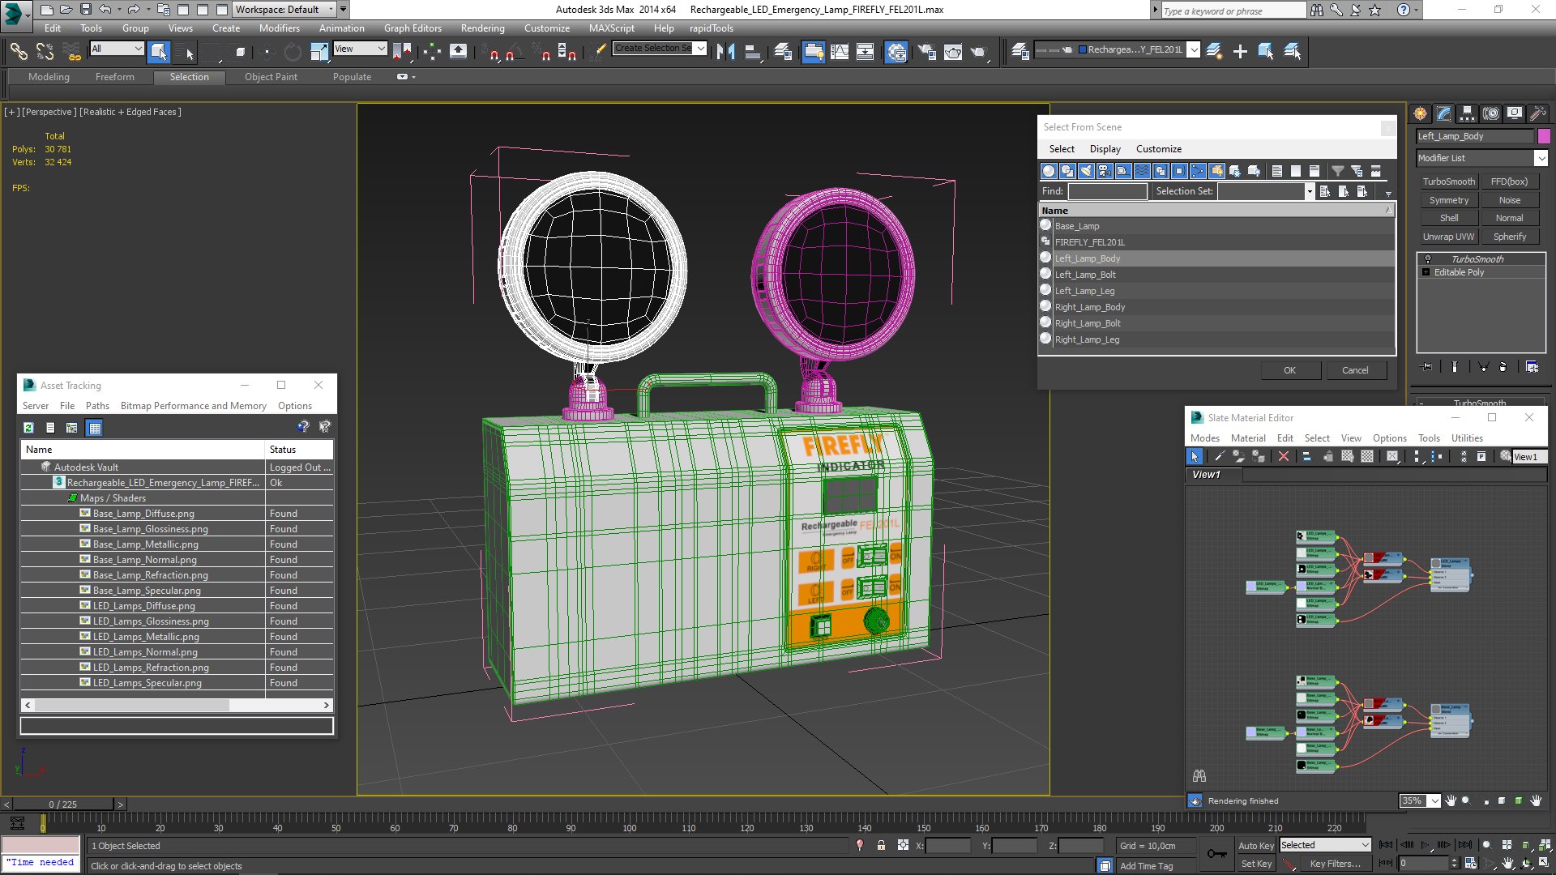This screenshot has height=875, width=1556.
Task: Click the Pin Stack icon below modifier stack
Action: [1427, 366]
